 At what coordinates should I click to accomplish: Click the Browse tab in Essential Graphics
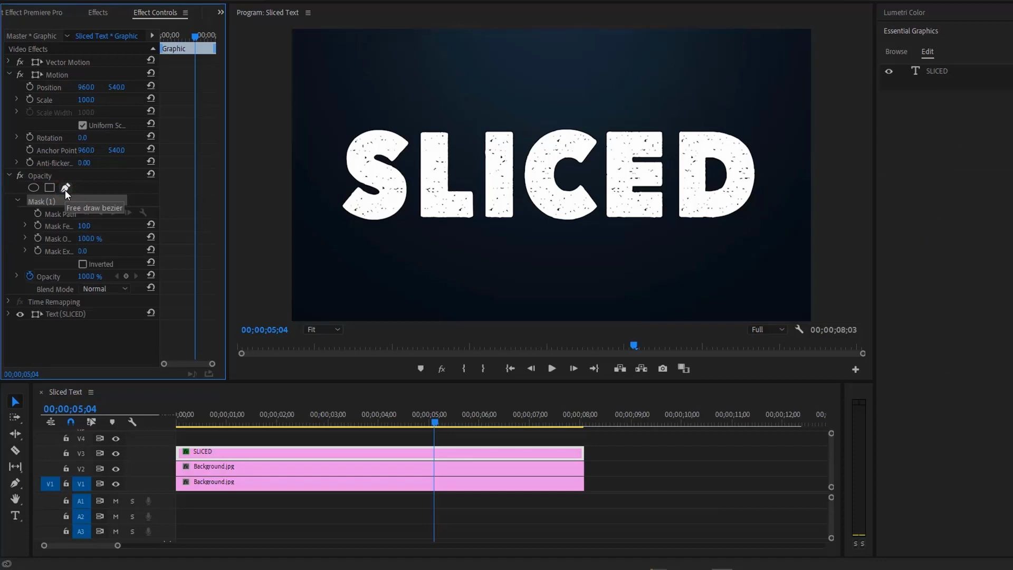point(897,51)
